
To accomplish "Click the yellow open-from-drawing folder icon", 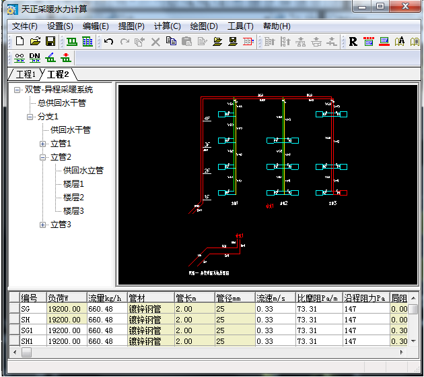I will (x=217, y=41).
